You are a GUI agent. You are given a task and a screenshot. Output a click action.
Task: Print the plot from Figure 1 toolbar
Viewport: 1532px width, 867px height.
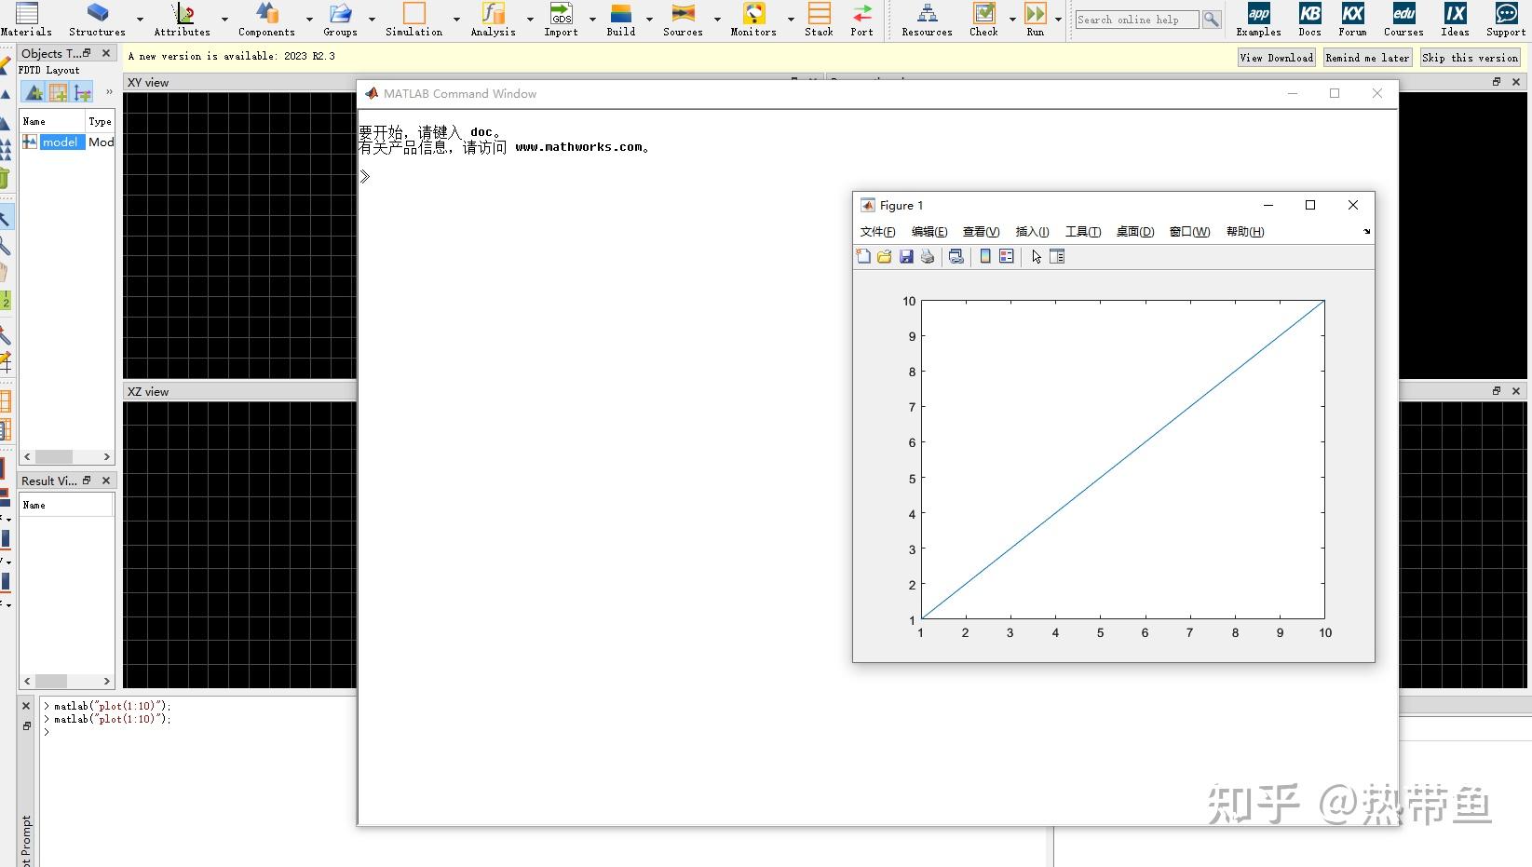coord(927,257)
